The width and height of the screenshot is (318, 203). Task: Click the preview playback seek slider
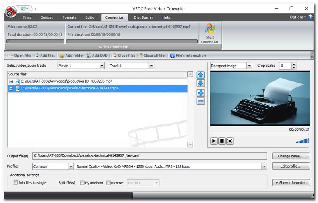260,134
